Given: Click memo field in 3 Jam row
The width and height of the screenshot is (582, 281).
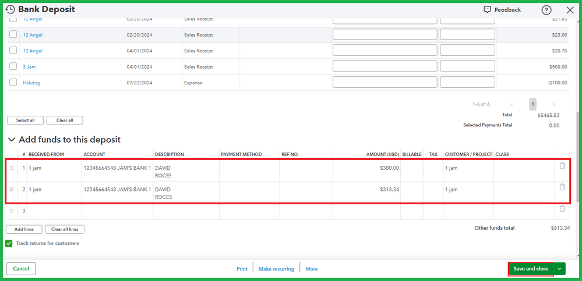Looking at the screenshot, I should tap(385, 66).
